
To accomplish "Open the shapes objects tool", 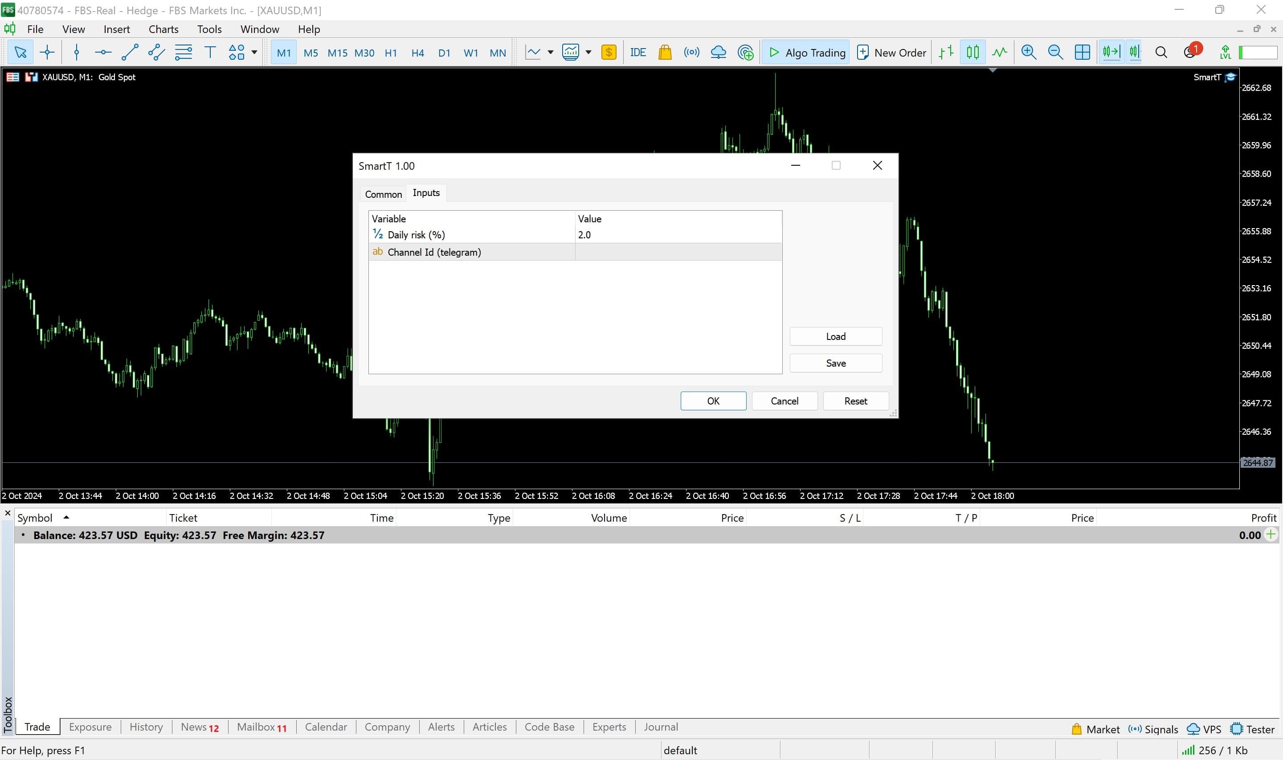I will click(237, 52).
